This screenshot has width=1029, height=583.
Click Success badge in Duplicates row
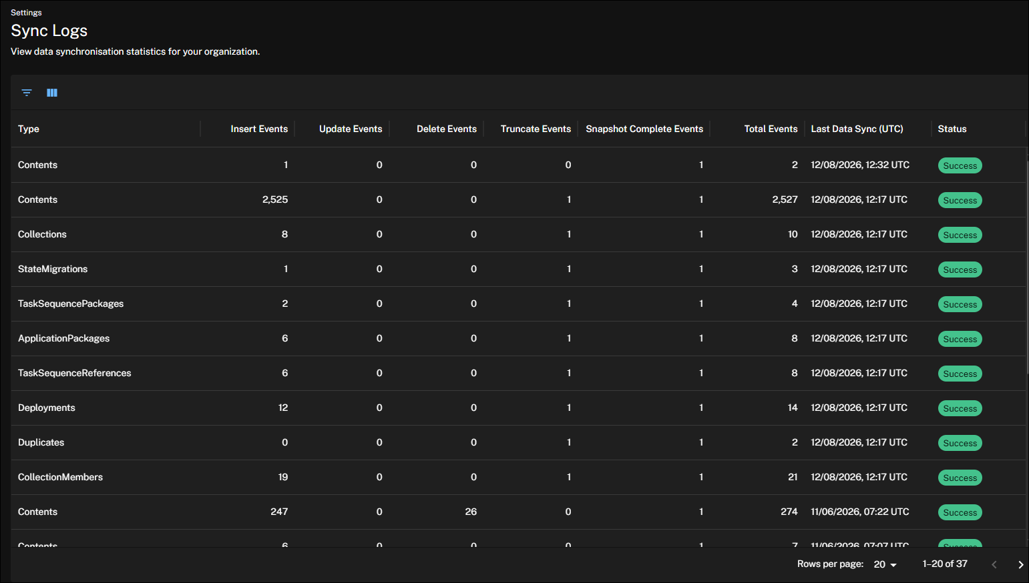(960, 443)
